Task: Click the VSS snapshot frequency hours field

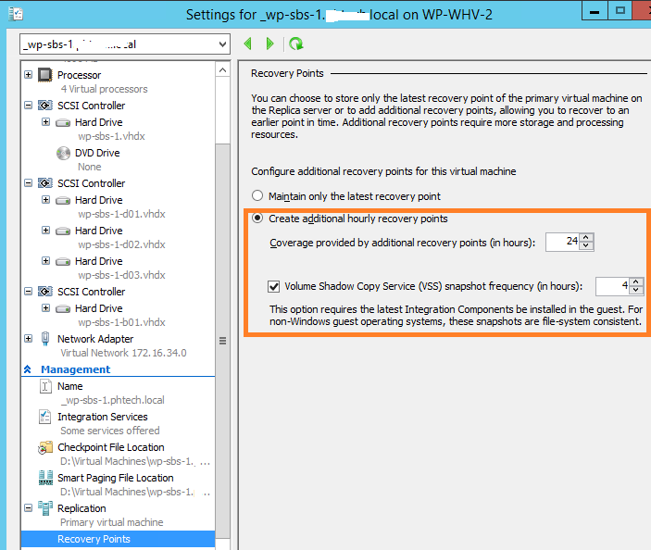Action: click(612, 287)
